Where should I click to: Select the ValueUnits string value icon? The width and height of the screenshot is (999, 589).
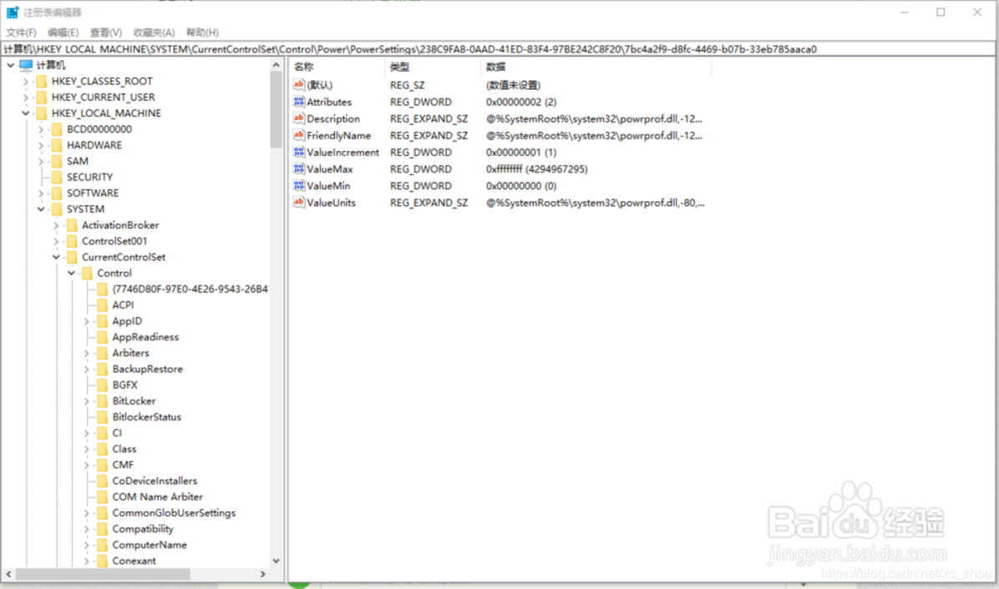tap(299, 203)
